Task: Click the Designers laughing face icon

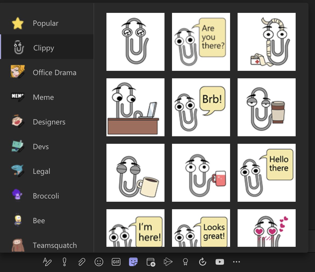Action: tap(18, 121)
